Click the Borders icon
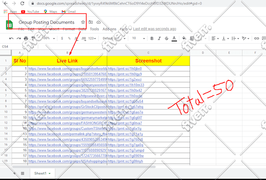The height and width of the screenshot is (180, 266). [192, 38]
